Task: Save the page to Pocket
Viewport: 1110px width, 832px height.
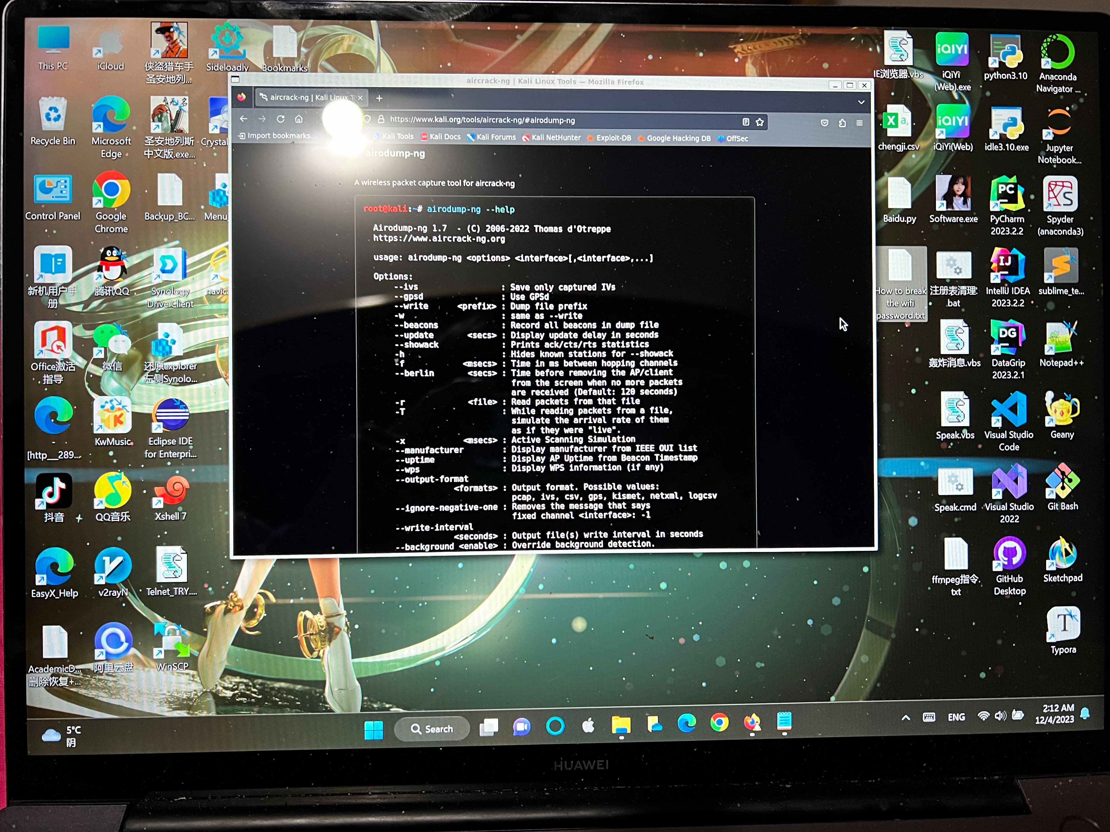Action: click(824, 123)
